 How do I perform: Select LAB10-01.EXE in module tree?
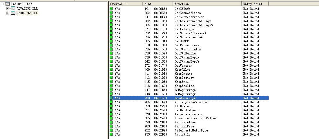[21, 4]
